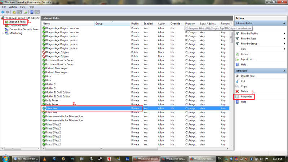The width and height of the screenshot is (288, 162).
Task: Open help via the toolbar question mark icon
Action: tap(32, 12)
